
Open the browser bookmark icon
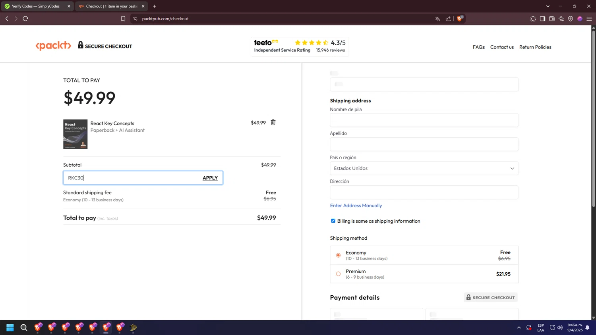pyautogui.click(x=123, y=19)
